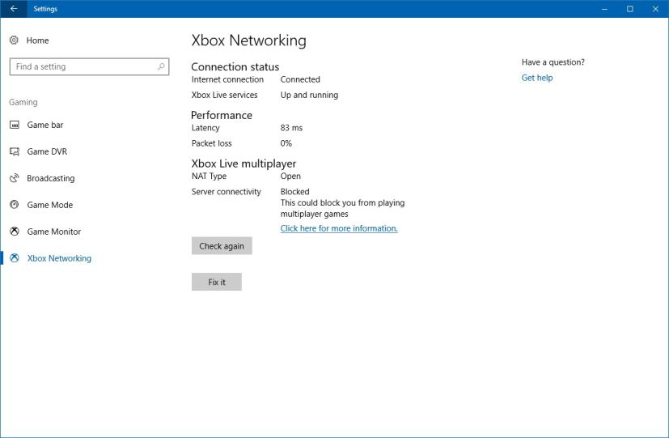Screen dimensions: 669x438
Task: Click the 83 ms latency value
Action: point(291,128)
